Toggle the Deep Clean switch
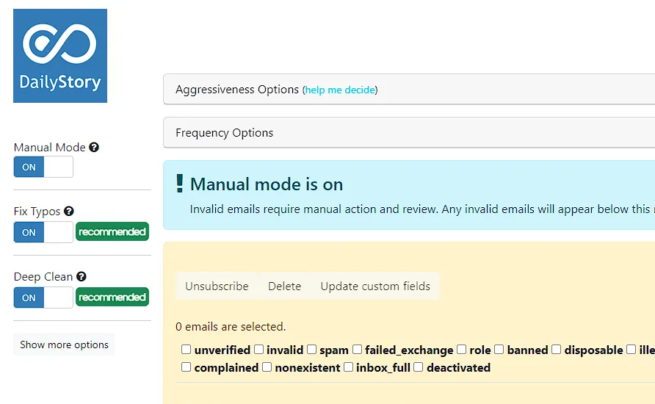 coord(43,297)
